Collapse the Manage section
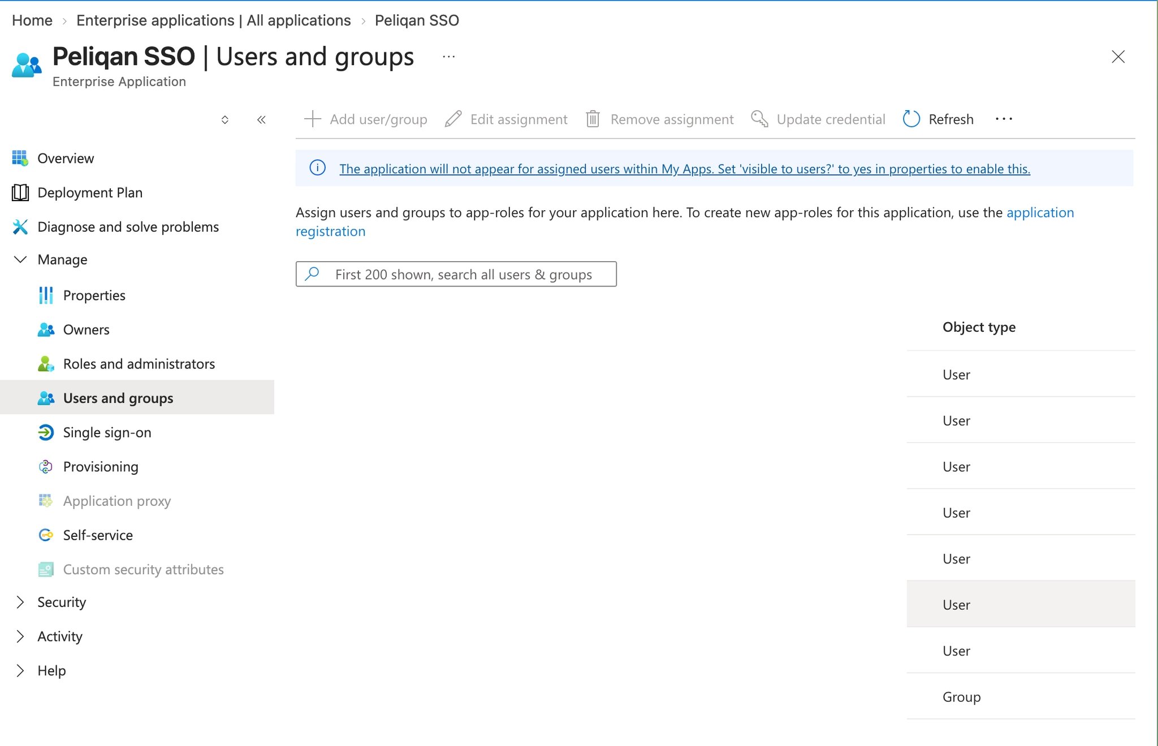Screen dimensions: 1158x746 (x=20, y=259)
